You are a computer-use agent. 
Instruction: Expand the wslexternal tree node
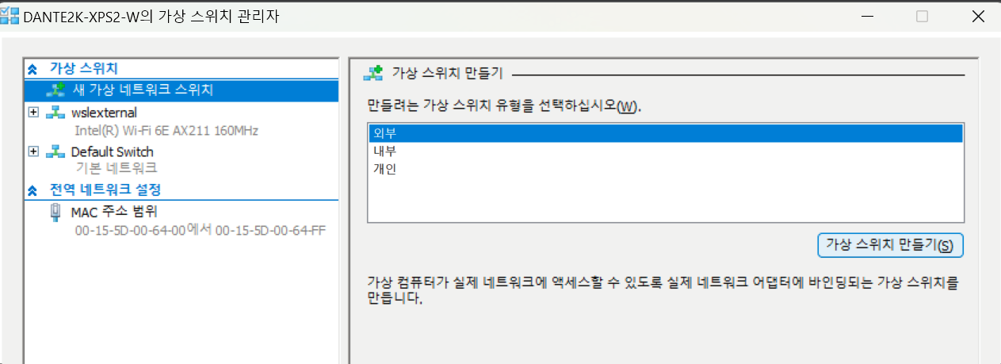(x=32, y=113)
